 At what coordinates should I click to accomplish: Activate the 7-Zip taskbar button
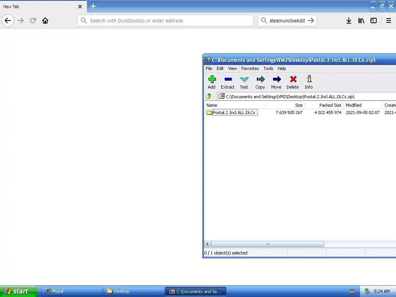[x=195, y=292]
